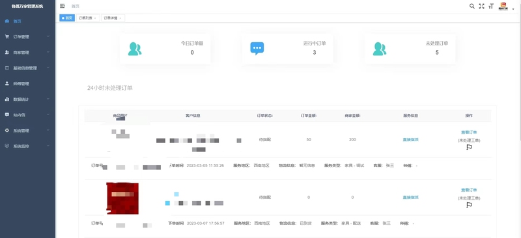
Task: Click the timestamp 2023-03-07 17:56:57
Action: click(206, 224)
